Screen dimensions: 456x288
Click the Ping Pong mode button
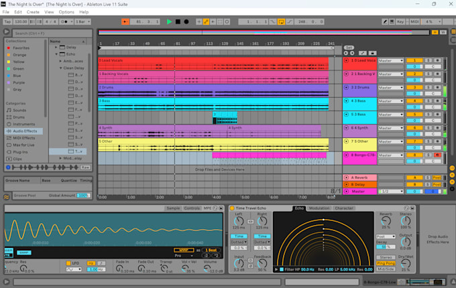(386, 263)
